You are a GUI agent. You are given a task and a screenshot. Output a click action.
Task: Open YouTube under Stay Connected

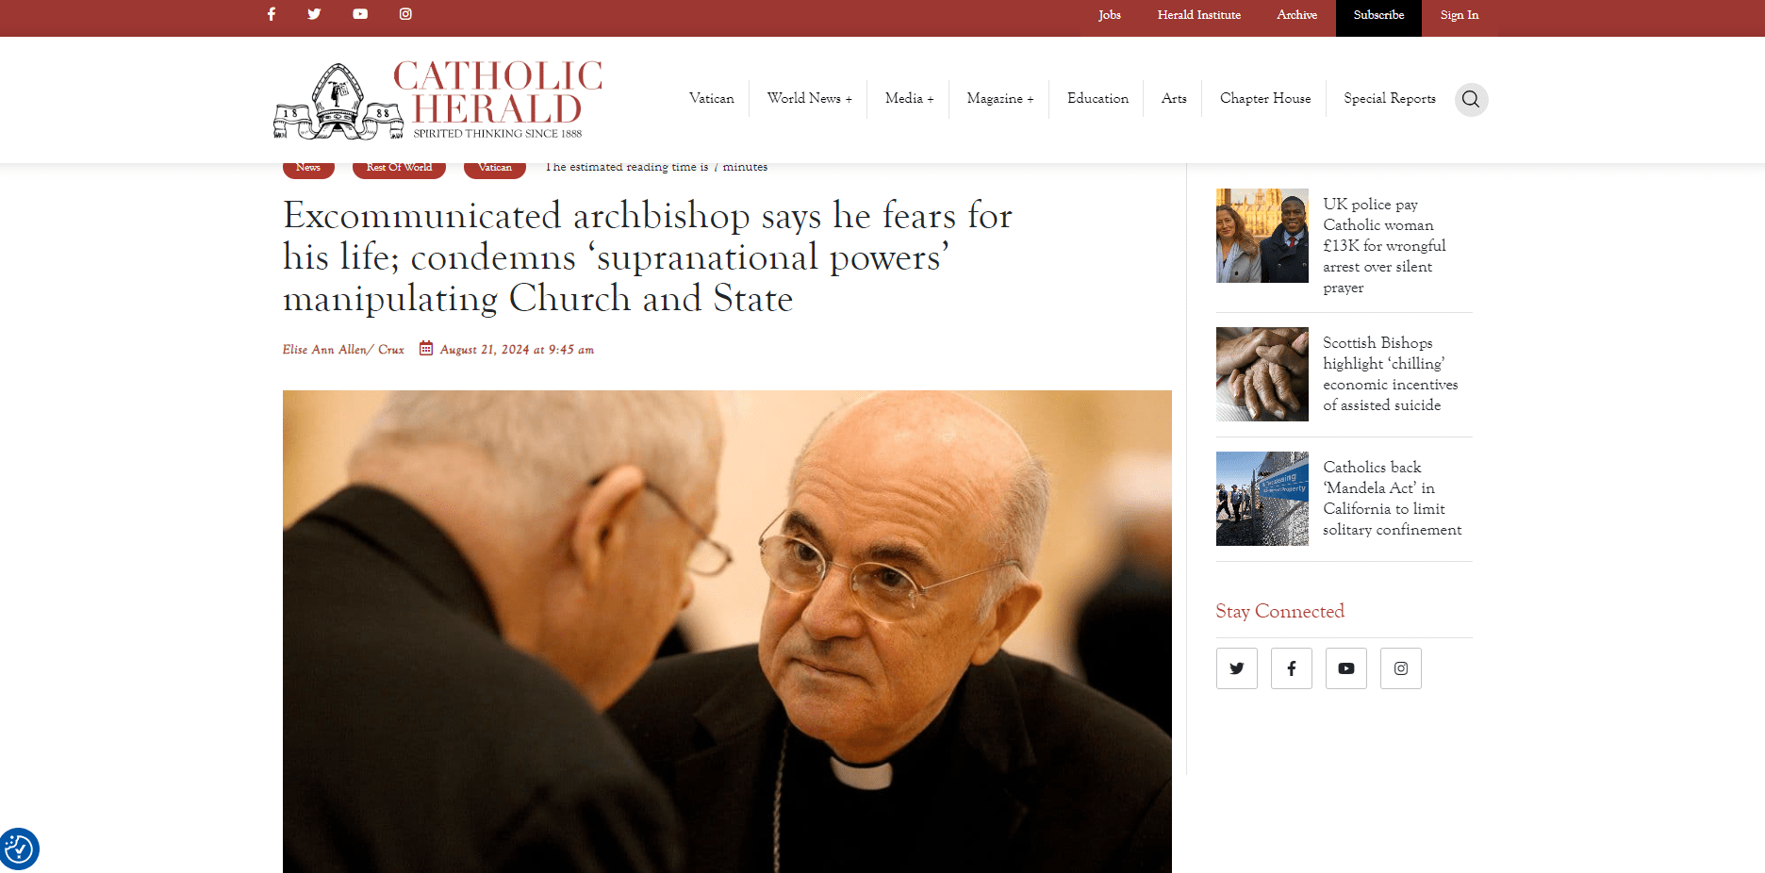coord(1346,668)
